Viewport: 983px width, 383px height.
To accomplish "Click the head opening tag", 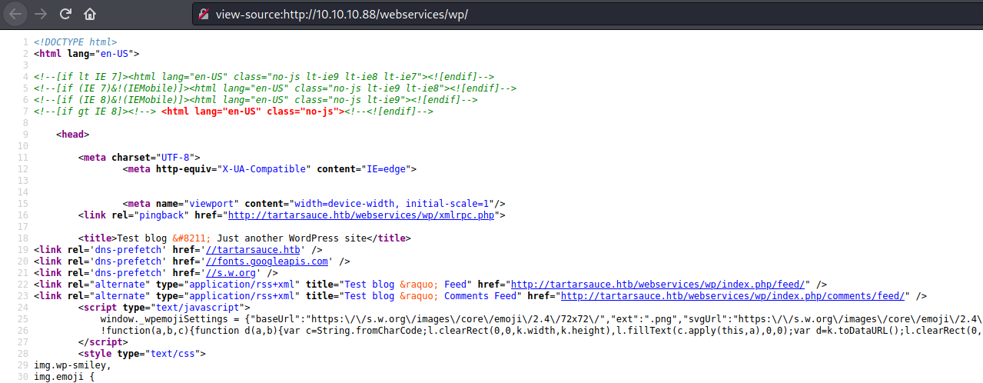I will [72, 134].
